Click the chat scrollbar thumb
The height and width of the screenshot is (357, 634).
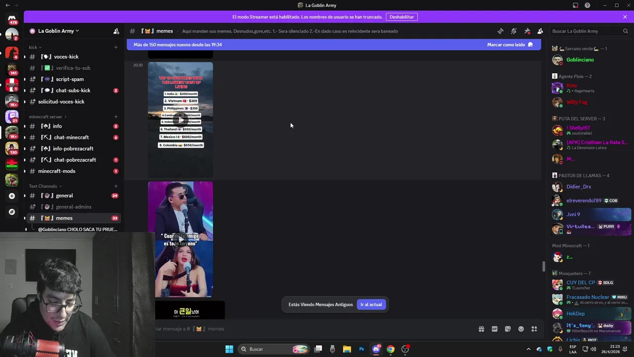pyautogui.click(x=543, y=266)
